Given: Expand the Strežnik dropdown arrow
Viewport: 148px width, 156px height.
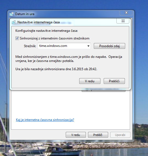Looking at the screenshot, I should [88, 46].
